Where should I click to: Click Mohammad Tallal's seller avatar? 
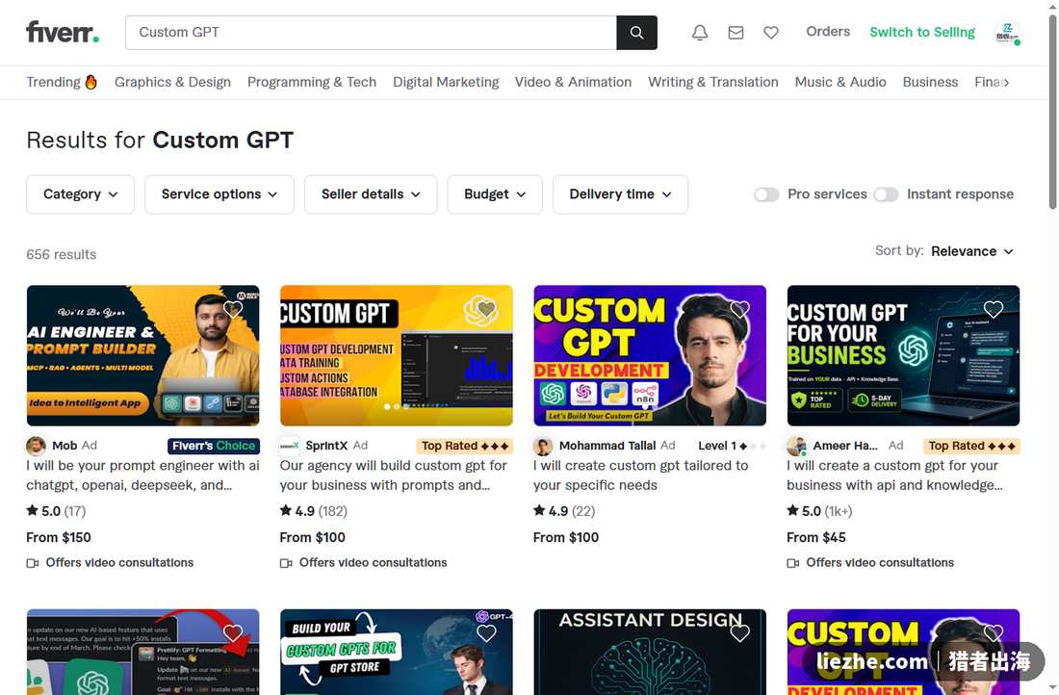point(543,446)
